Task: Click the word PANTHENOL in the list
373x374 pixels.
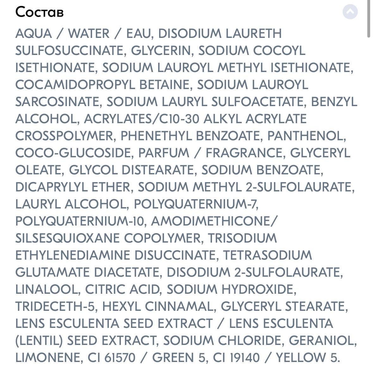Action: pyautogui.click(x=307, y=136)
